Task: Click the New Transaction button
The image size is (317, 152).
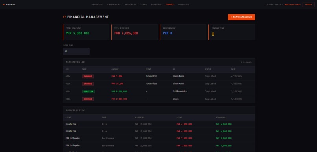Action: pos(241,17)
